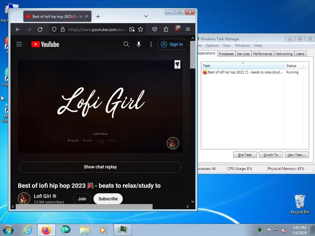315x236 pixels.
Task: Open Firefox application hamburger menu
Action: tap(188, 29)
